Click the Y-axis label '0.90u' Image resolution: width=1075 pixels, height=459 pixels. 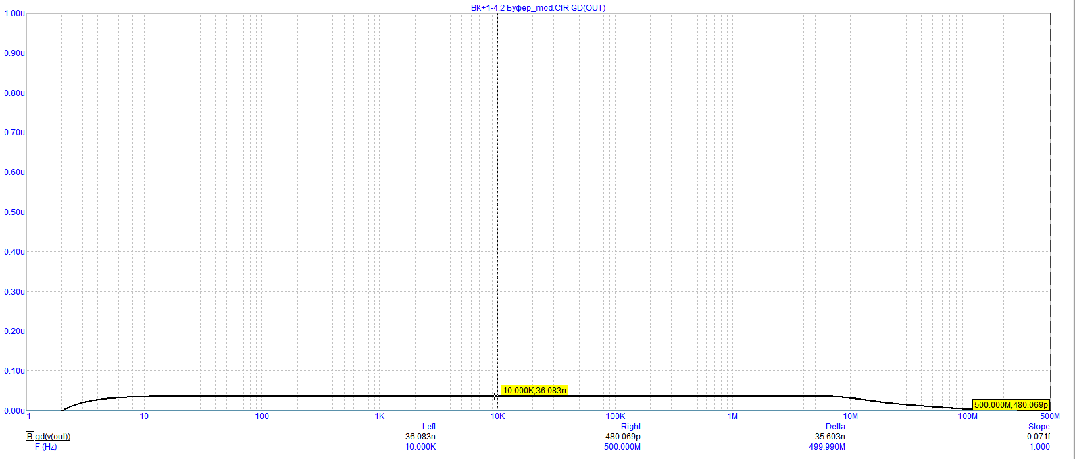pos(14,53)
